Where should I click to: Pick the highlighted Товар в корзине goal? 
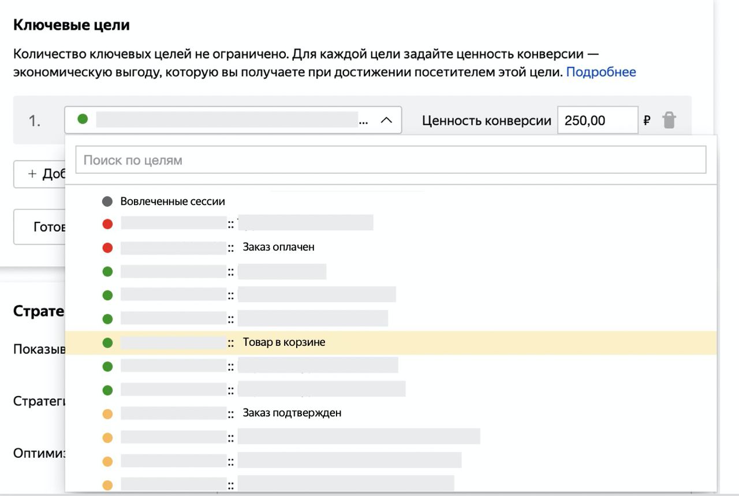coord(283,342)
